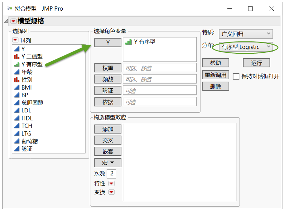Screen dimensions: 284x211
Task: Click the JMP icon in the title bar
Action: [9, 8]
